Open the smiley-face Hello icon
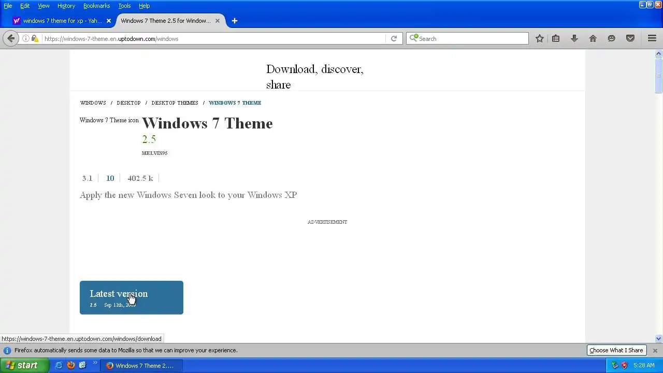663x373 pixels. pyautogui.click(x=612, y=38)
